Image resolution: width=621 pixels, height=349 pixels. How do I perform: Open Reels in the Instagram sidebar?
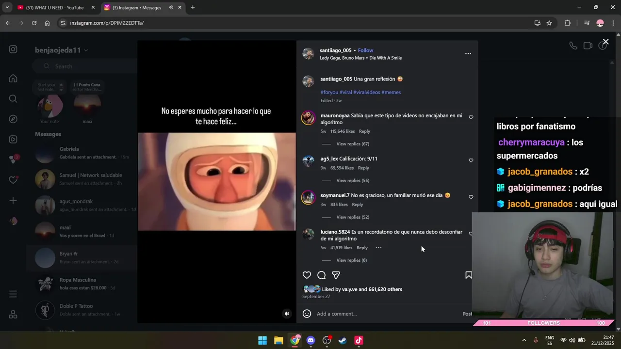(13, 140)
